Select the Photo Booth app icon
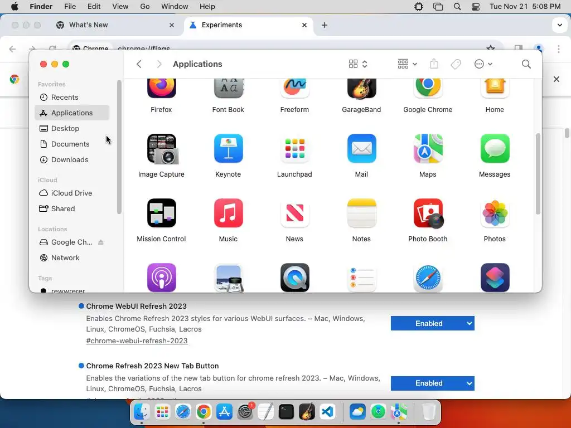This screenshot has height=428, width=571. coord(429,213)
